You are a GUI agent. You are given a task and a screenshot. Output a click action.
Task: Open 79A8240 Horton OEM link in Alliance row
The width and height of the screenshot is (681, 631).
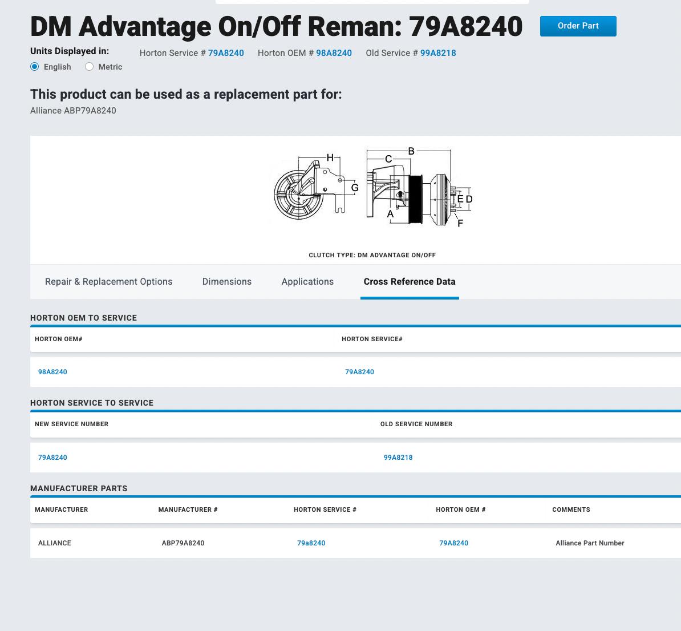tap(454, 543)
